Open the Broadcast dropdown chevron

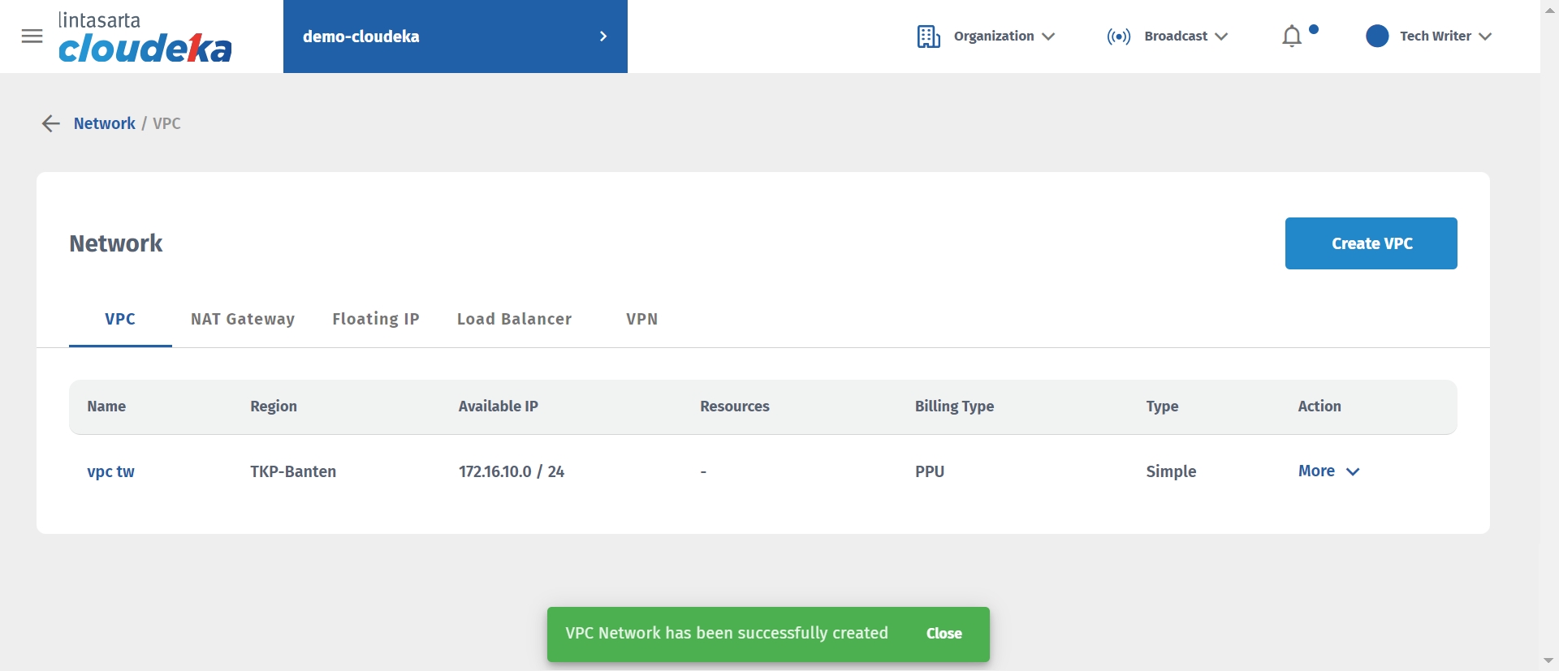[x=1221, y=37]
